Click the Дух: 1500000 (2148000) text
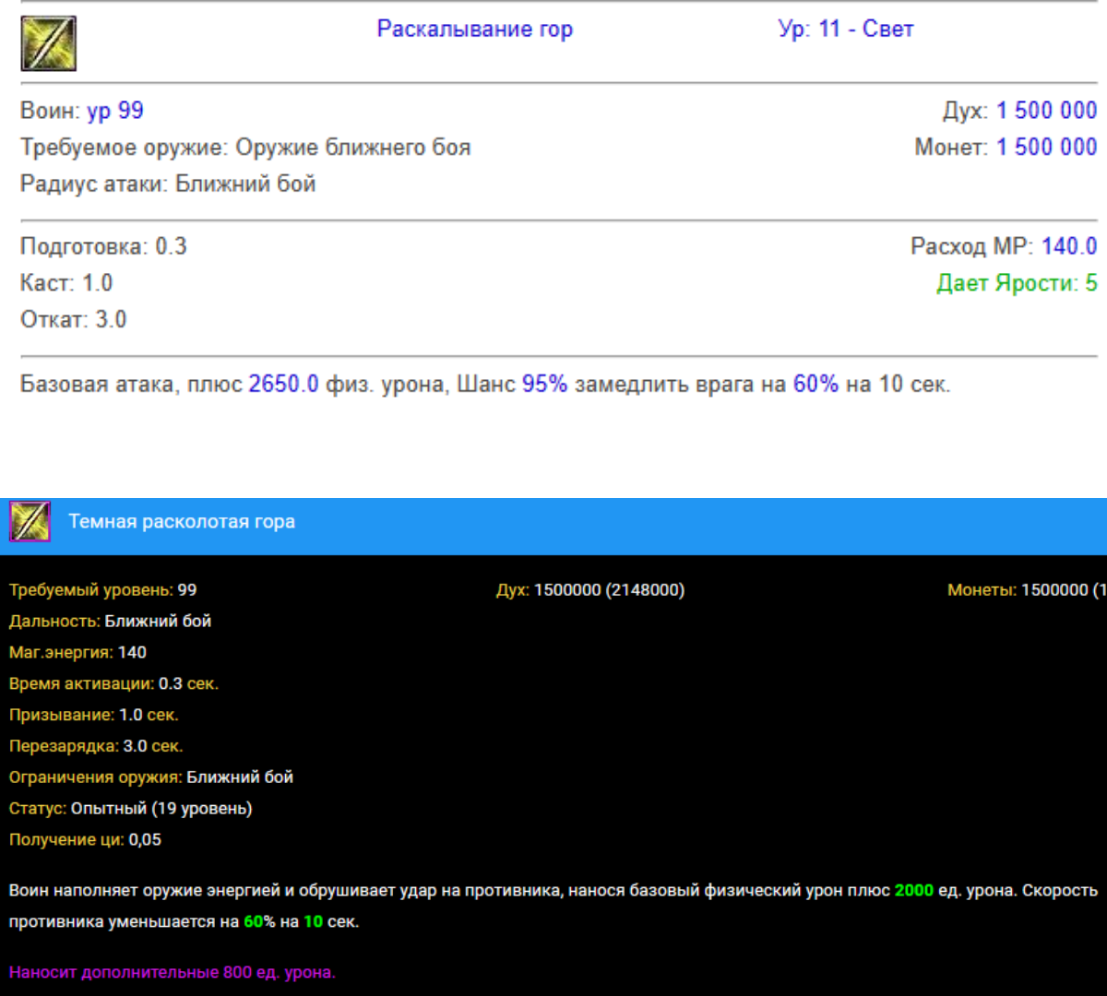This screenshot has height=996, width=1107. click(x=590, y=590)
